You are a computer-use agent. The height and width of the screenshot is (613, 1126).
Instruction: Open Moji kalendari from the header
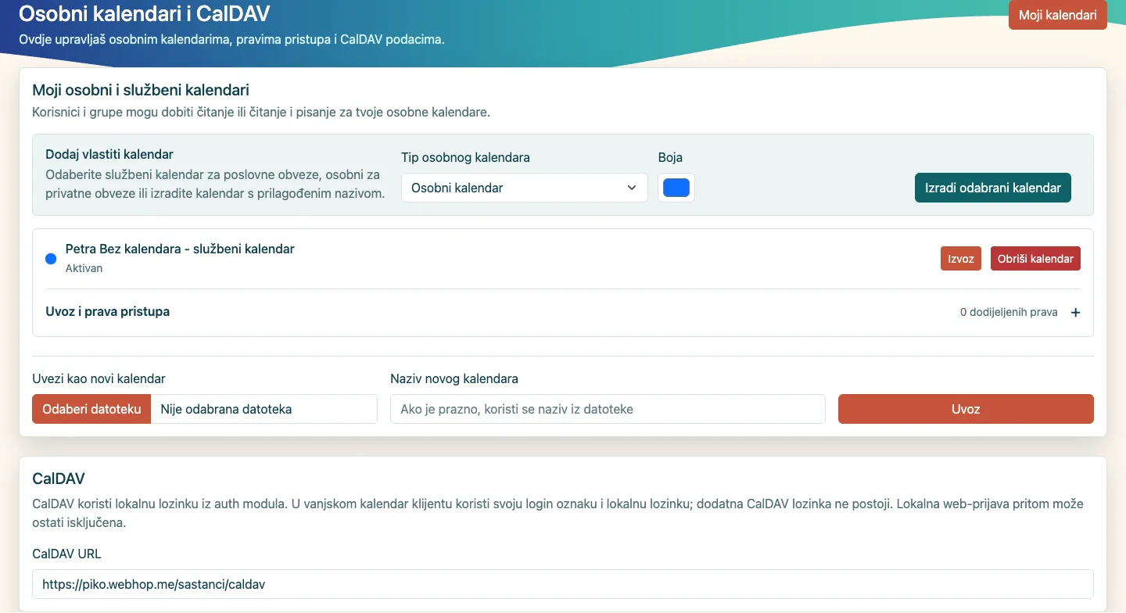click(x=1058, y=16)
